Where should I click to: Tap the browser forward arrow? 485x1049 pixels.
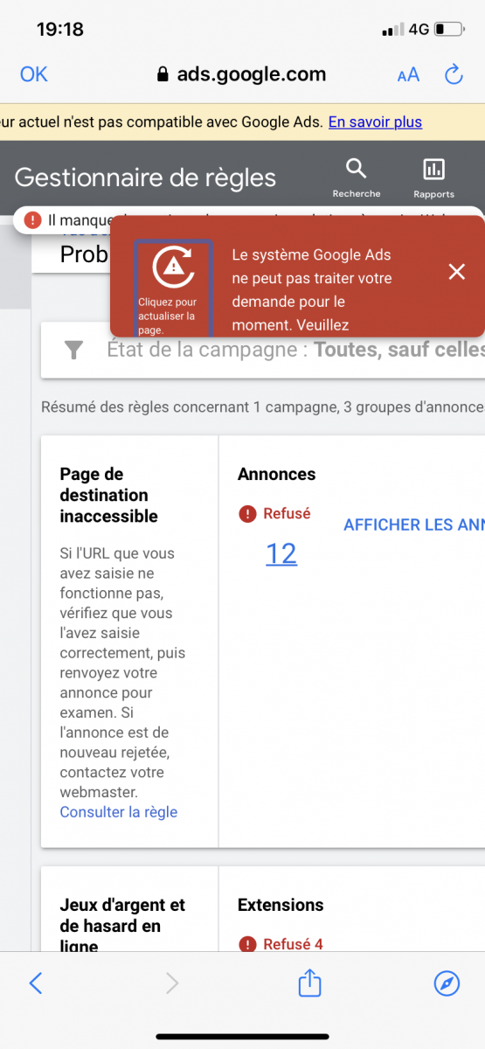[172, 983]
